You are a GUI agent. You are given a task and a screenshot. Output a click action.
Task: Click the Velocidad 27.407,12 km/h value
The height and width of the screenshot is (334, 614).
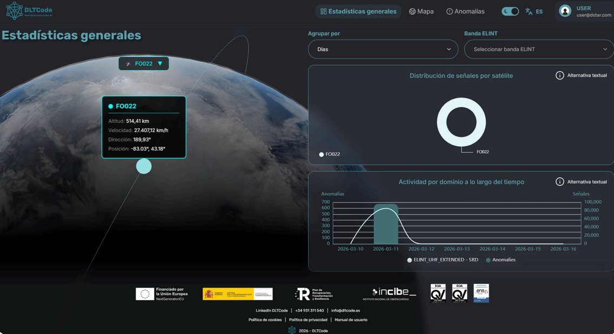(151, 130)
